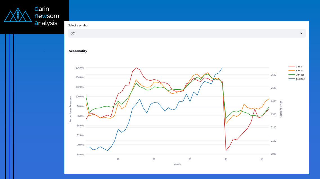Click the "darin newsom analysis" logo text
The image size is (320, 179).
coord(46,16)
